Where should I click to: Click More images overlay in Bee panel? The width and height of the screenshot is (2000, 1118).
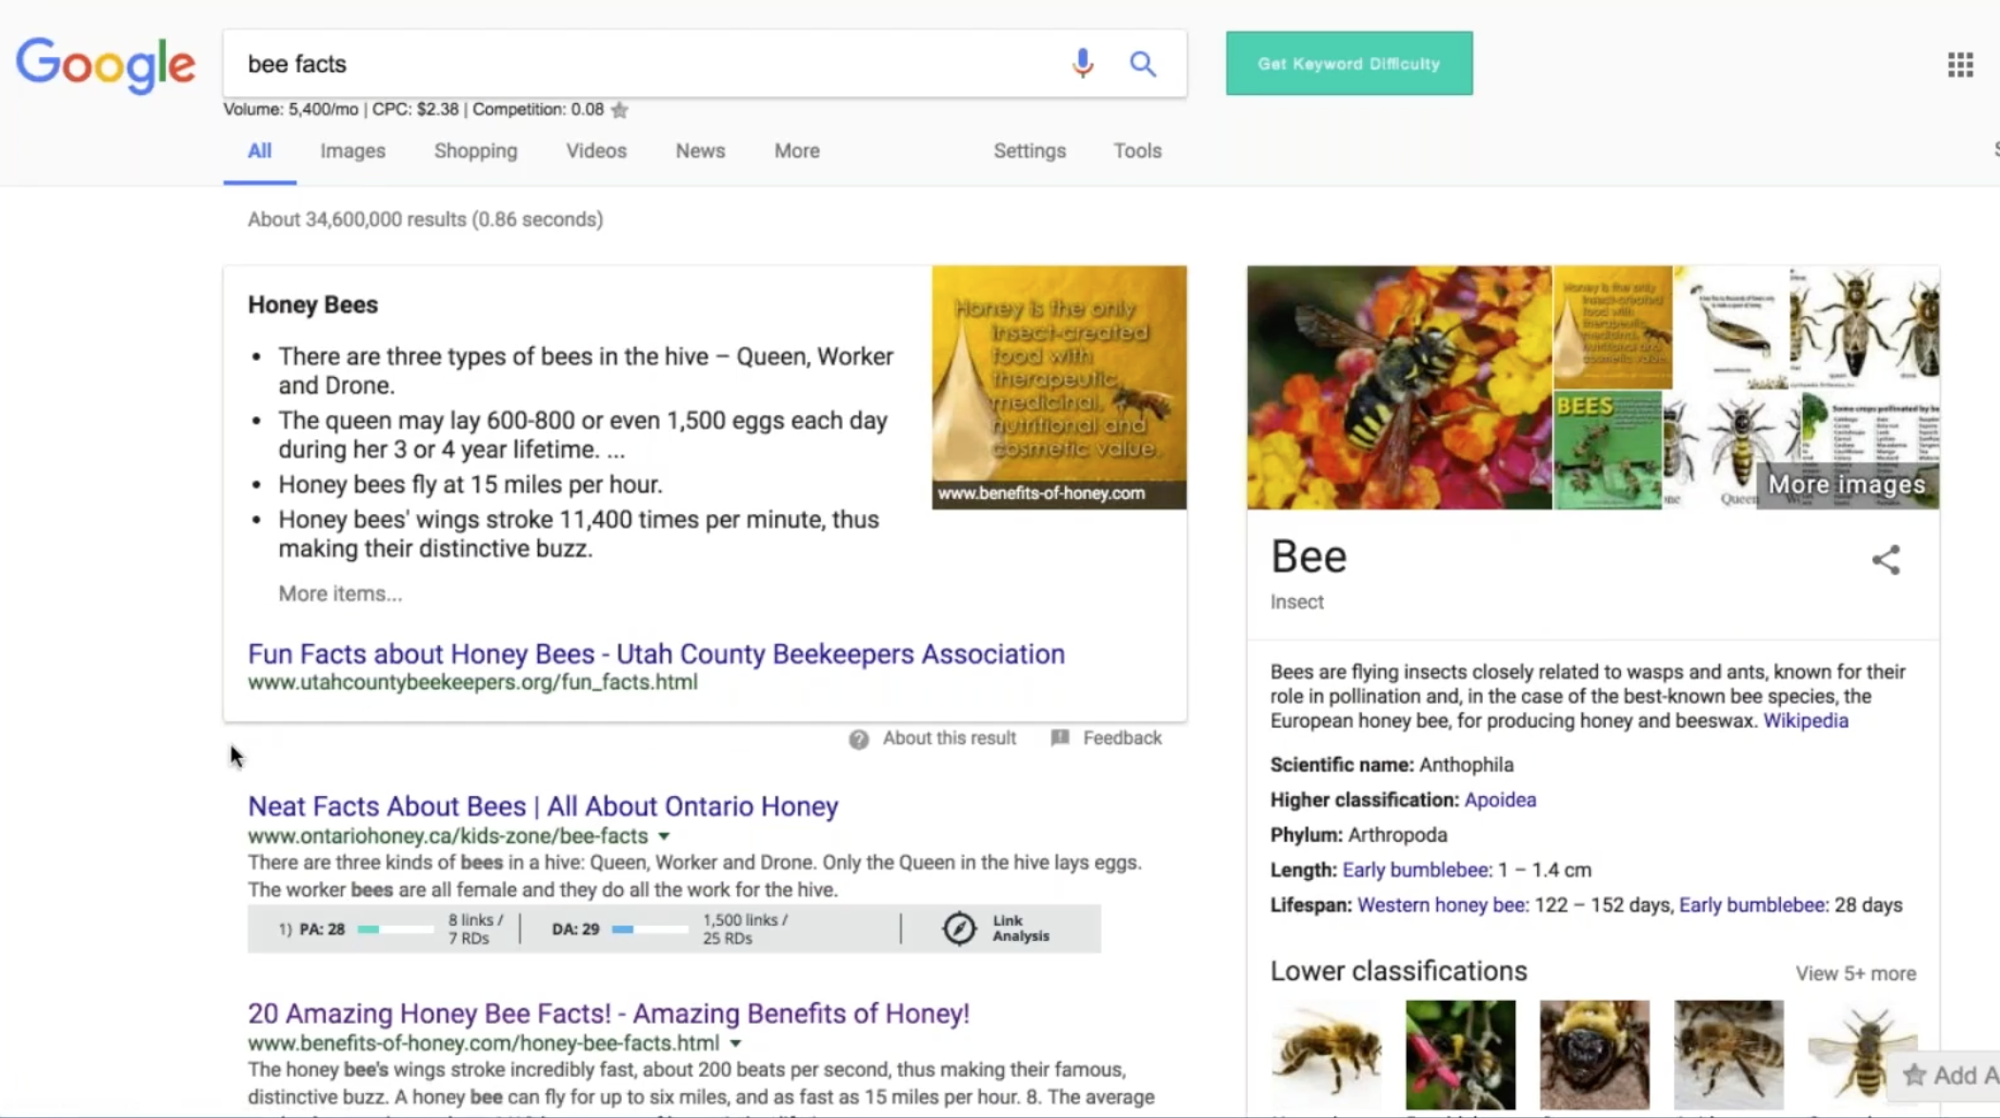[x=1847, y=485]
